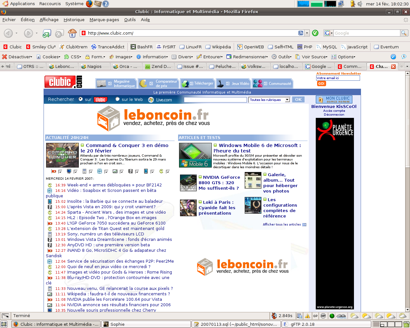Click the green radar circle in status bar
Screen dimensions: 410x328
(x=332, y=316)
